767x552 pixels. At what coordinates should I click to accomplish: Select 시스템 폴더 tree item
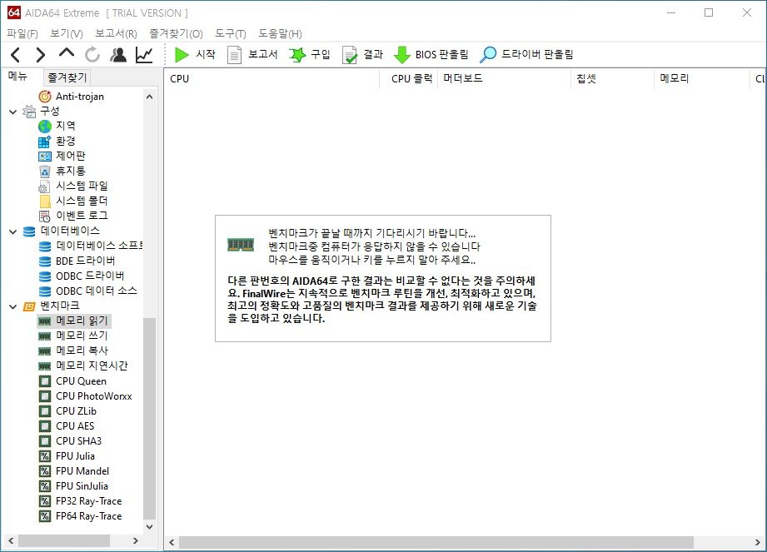click(73, 201)
